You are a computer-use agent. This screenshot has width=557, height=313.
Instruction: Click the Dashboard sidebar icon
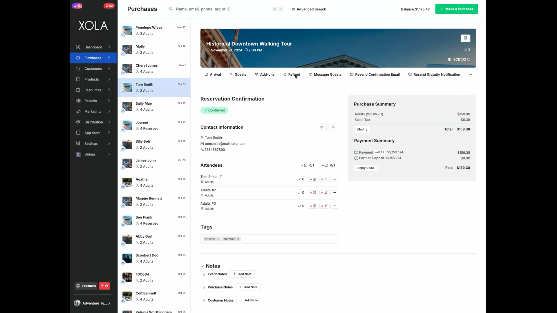[x=78, y=47]
